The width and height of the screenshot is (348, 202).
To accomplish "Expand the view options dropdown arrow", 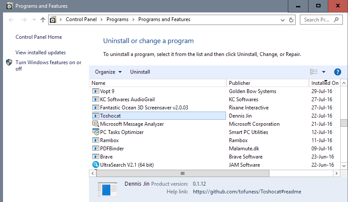I will tap(324, 72).
